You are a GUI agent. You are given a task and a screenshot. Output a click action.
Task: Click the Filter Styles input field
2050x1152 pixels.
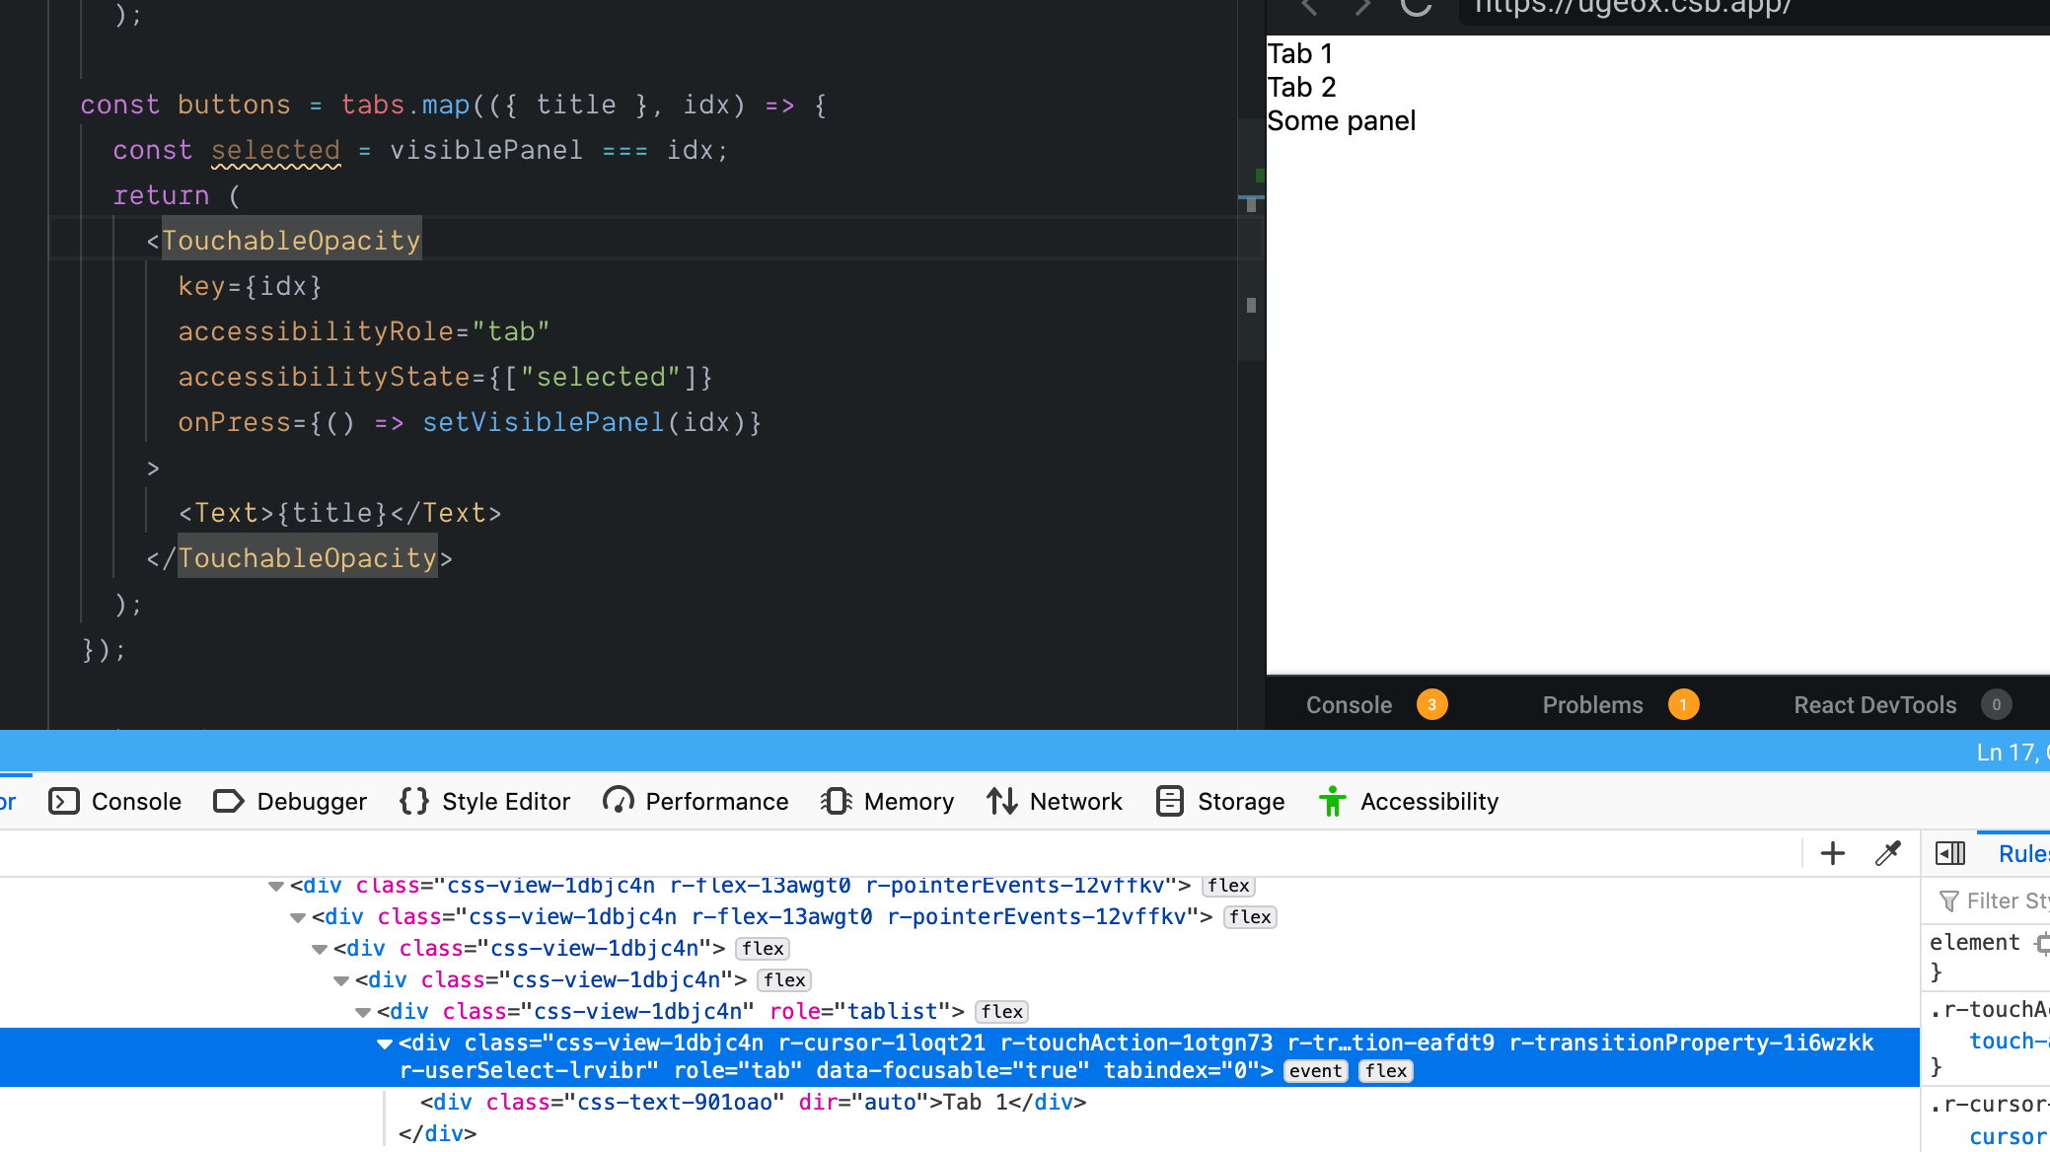click(x=2003, y=900)
